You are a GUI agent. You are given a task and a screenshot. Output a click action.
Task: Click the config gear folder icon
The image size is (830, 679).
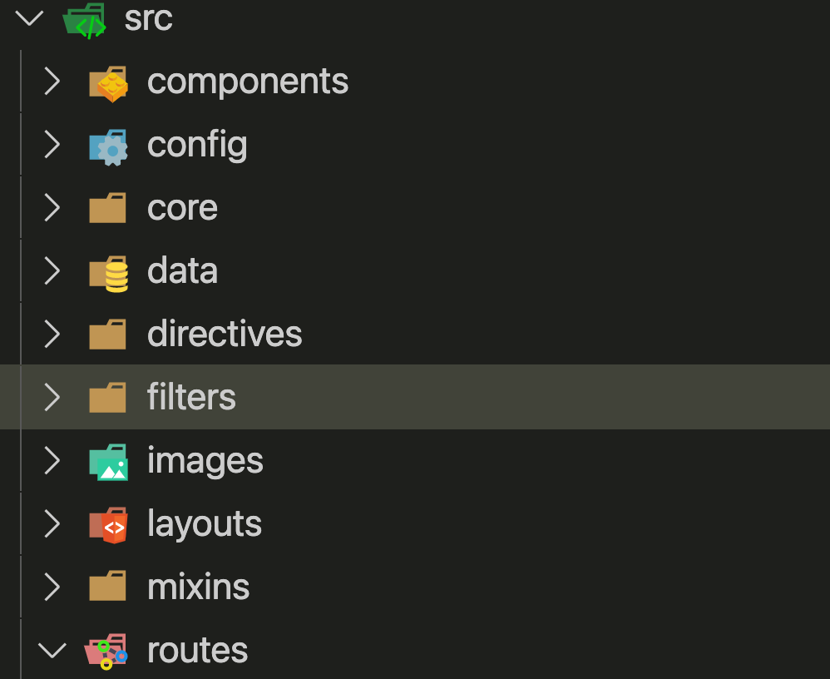(x=108, y=146)
